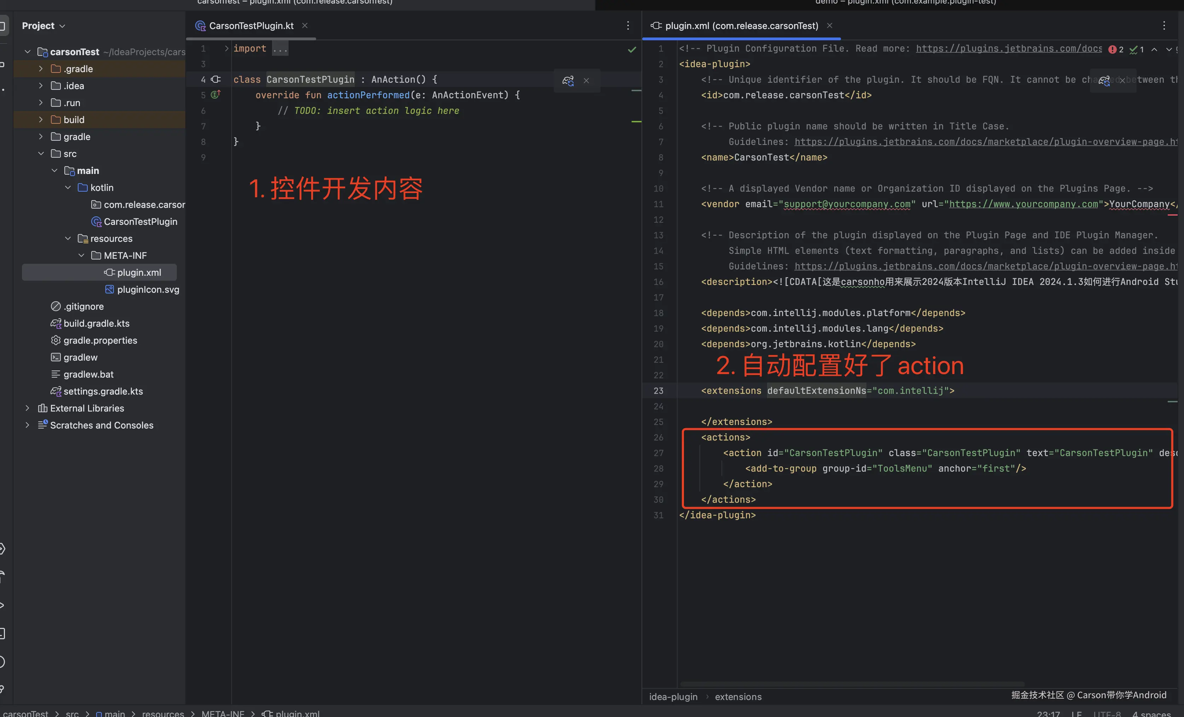The image size is (1184, 717).
Task: Open the www.yourcompany.com vendor link
Action: (x=1023, y=204)
